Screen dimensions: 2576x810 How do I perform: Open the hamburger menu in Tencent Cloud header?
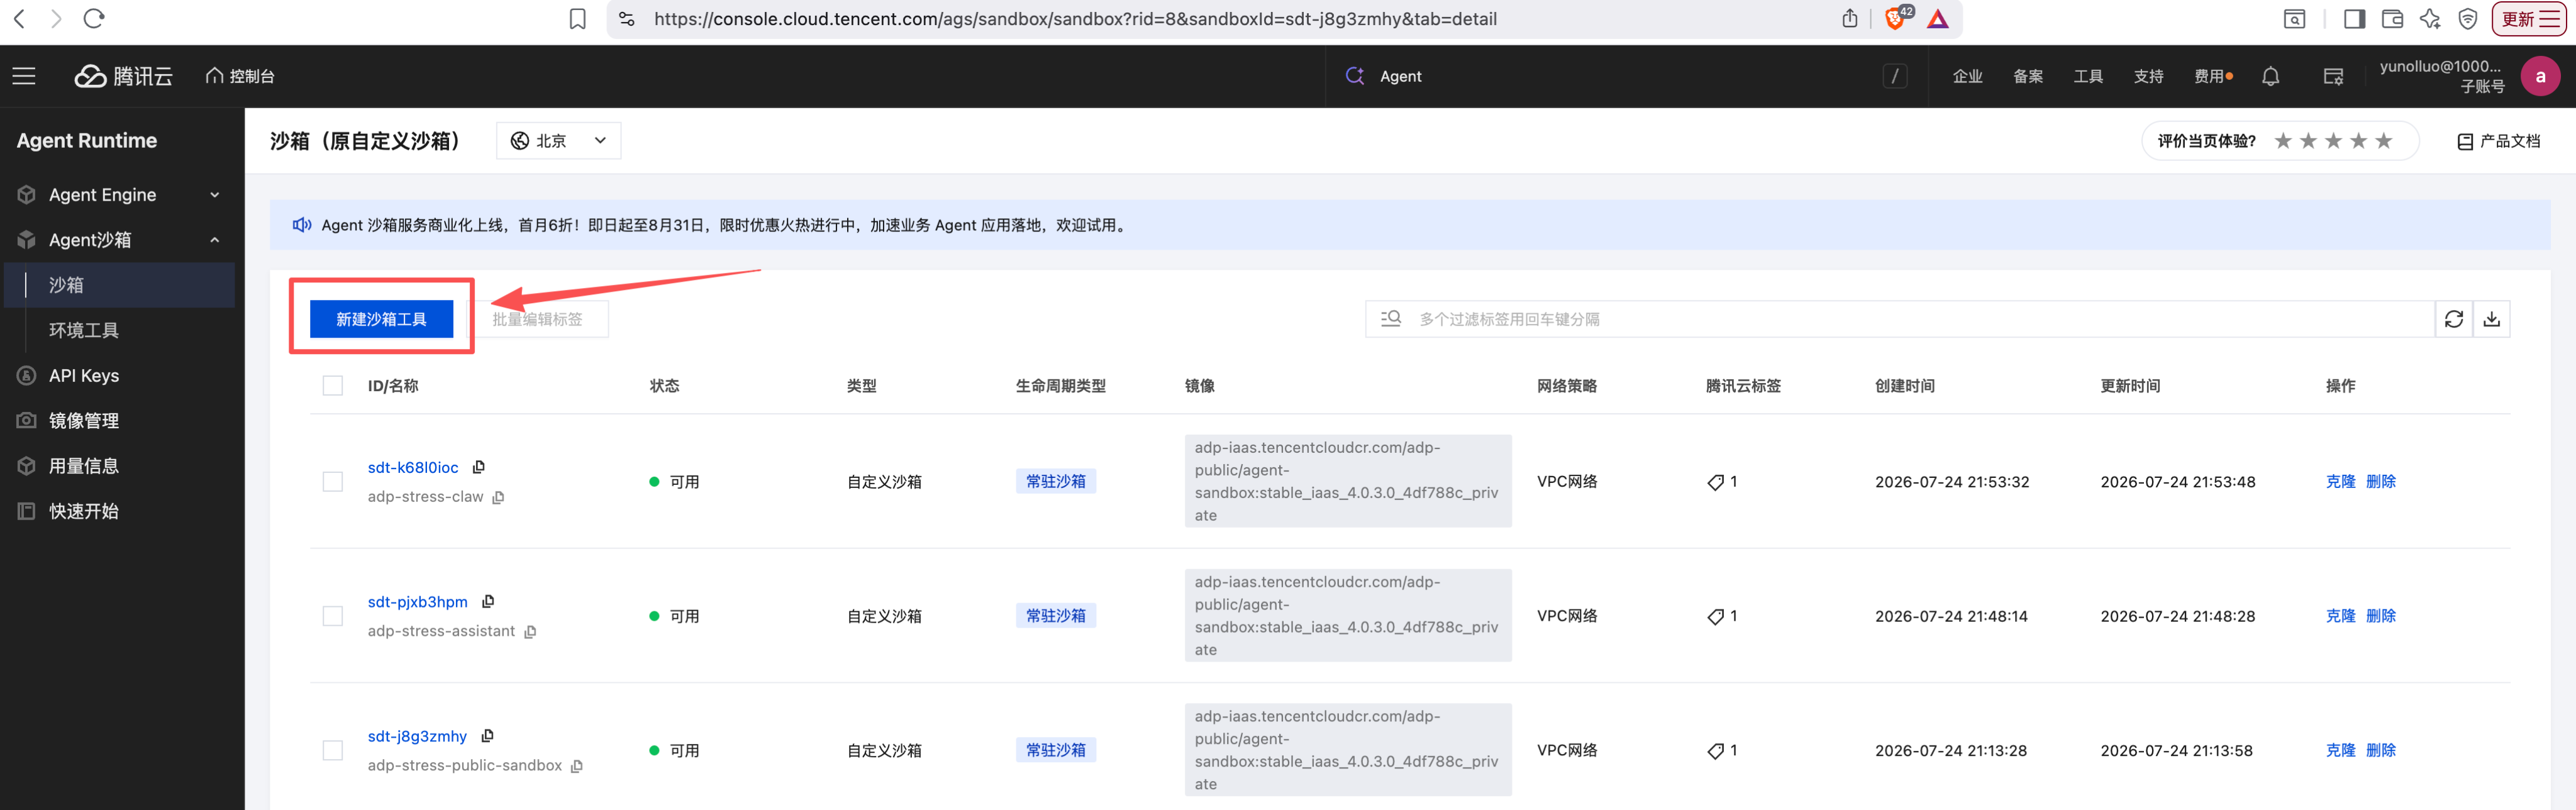point(24,76)
